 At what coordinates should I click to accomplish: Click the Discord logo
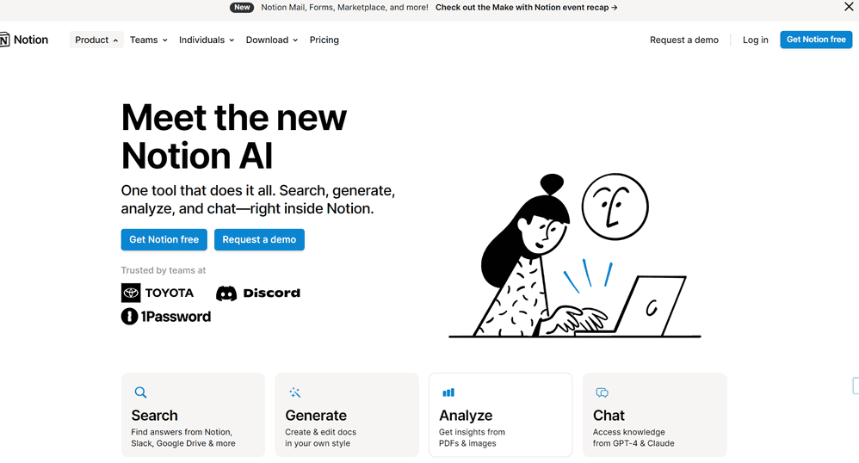pos(258,293)
